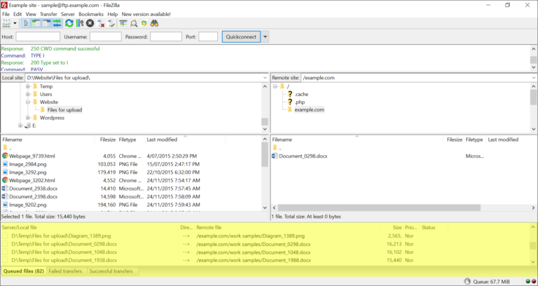
Task: Expand the Wordpress folder node
Action: (28, 118)
